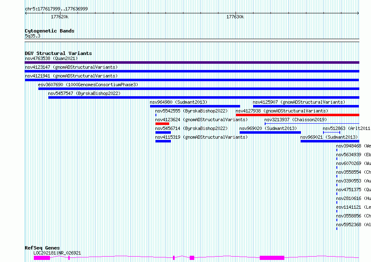Click the chr5:177617999..177636999 coordinate label
The height and width of the screenshot is (262, 371).
[56, 9]
